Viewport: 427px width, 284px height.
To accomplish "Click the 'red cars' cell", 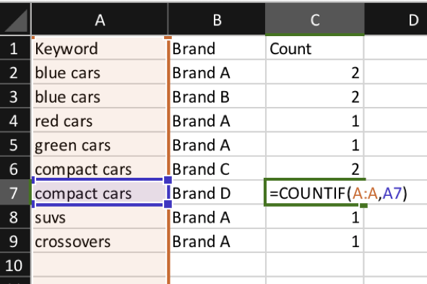I will click(x=100, y=121).
